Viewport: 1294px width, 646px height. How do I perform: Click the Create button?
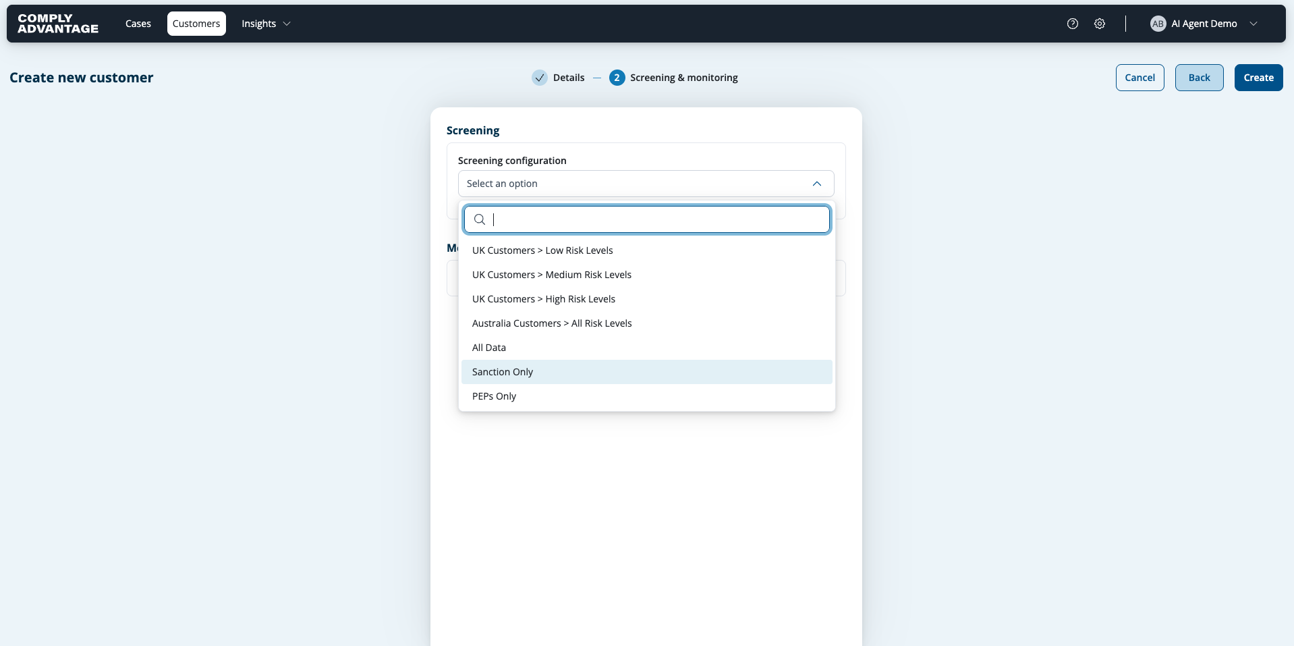(1258, 78)
